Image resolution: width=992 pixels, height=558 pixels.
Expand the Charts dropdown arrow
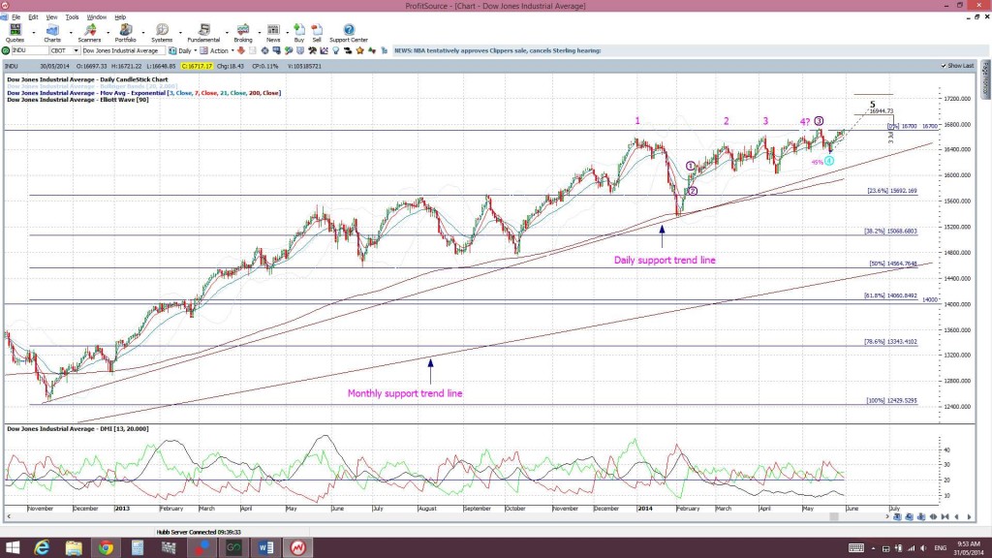coord(70,32)
